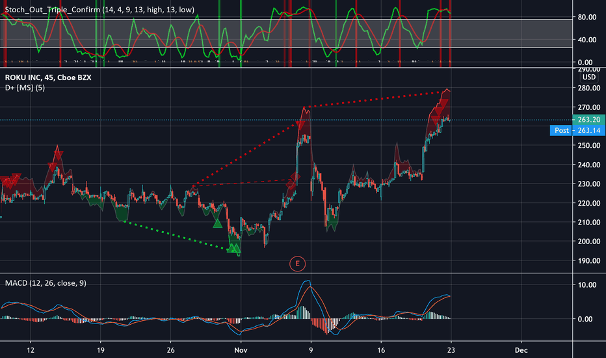The height and width of the screenshot is (358, 606).
Task: Click the '26' date label on time axis
Action: coord(170,350)
